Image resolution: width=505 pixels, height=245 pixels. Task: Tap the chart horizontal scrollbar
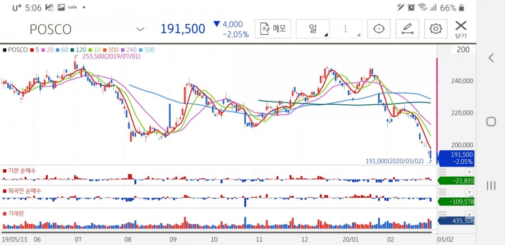click(x=217, y=233)
